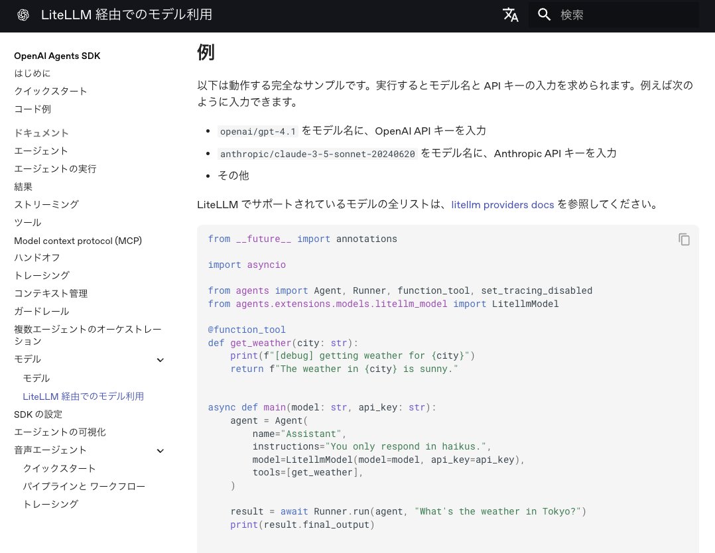Click the print(result.final_output) line

tap(302, 524)
